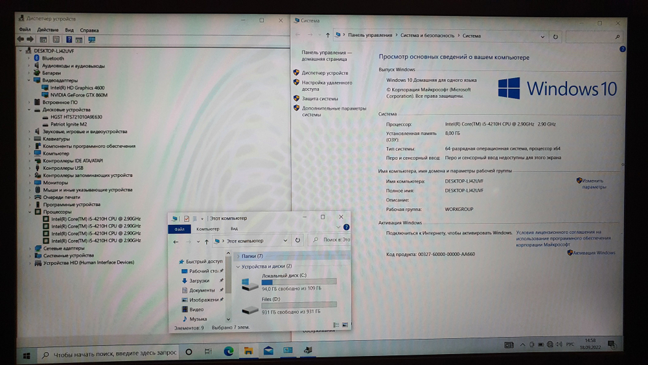
Task: Open the System window address dropdown
Action: (x=542, y=36)
